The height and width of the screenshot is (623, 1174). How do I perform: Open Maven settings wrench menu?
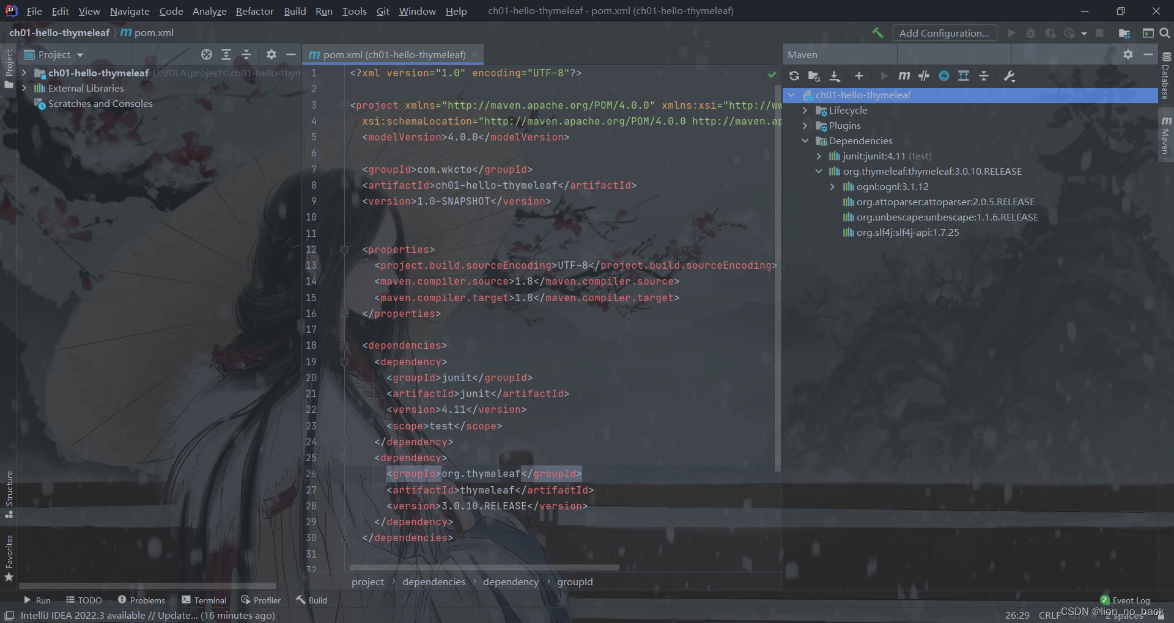click(x=1010, y=76)
